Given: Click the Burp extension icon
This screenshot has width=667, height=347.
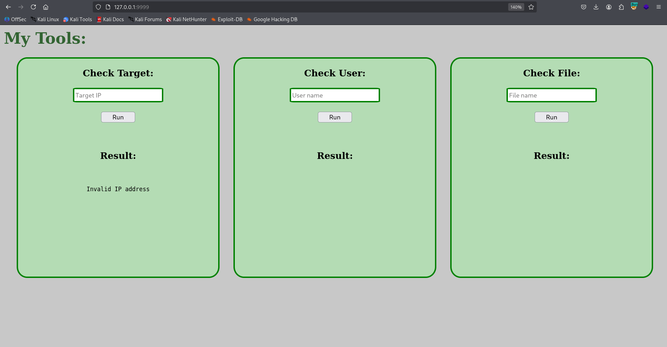Looking at the screenshot, I should click(x=634, y=7).
